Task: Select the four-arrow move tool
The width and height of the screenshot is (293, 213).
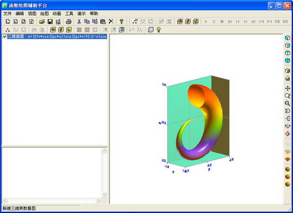Action: pos(287,88)
